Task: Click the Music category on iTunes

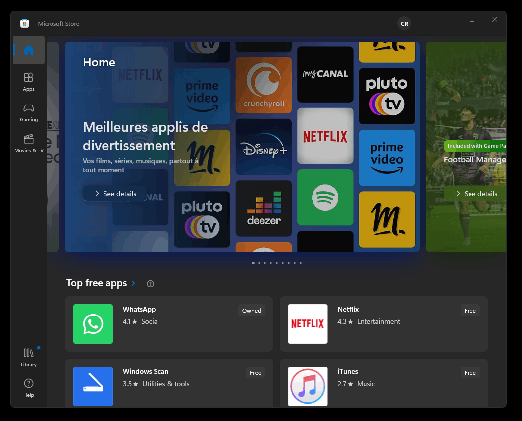Action: click(366, 384)
